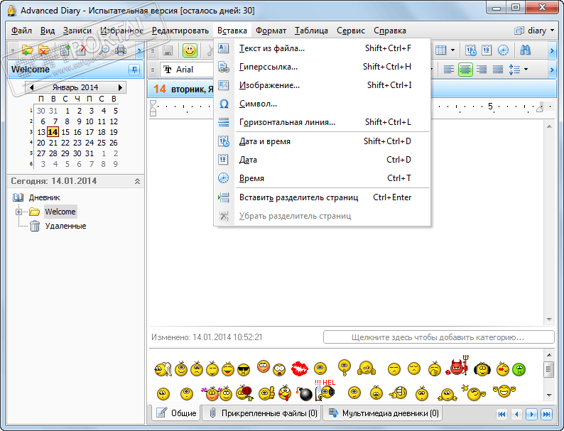
Task: Insert the red devil smiley
Action: [457, 366]
